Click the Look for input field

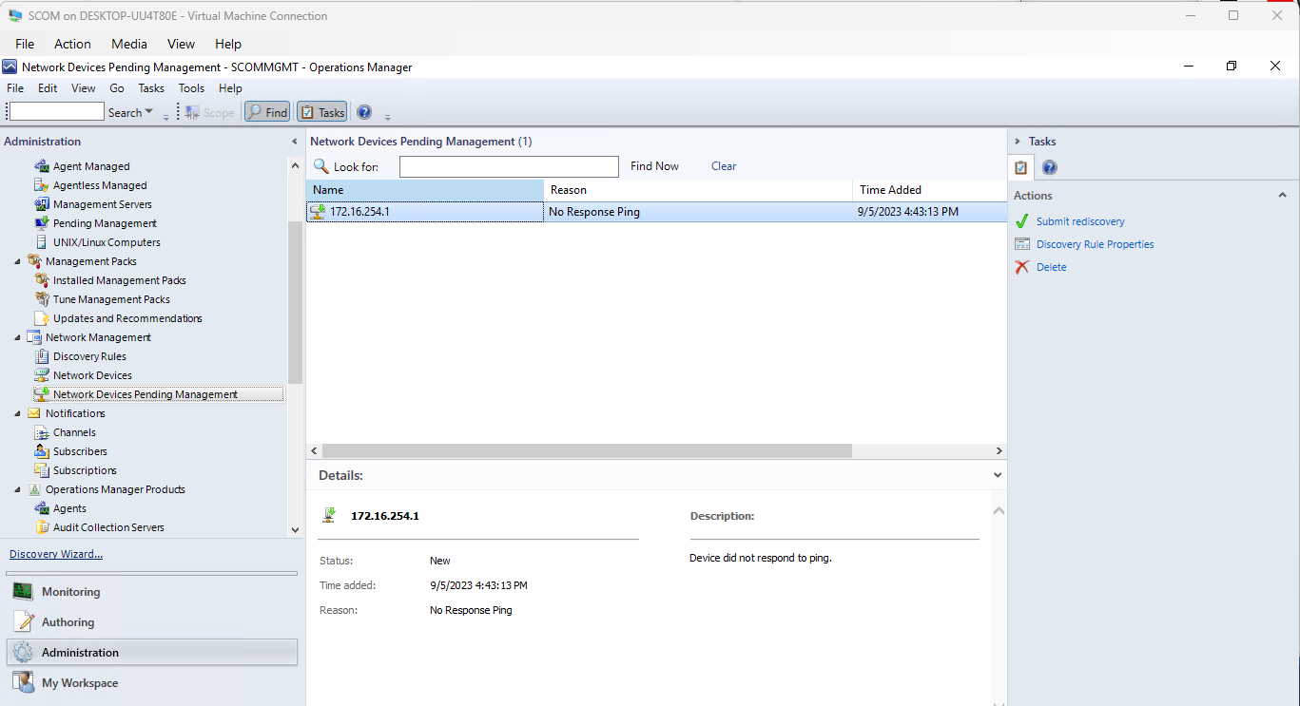point(509,167)
